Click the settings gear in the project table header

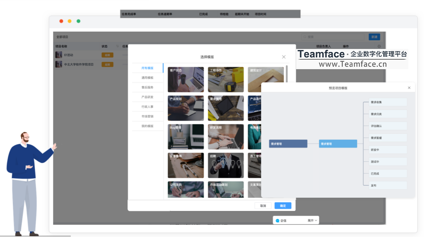pyautogui.click(x=379, y=46)
